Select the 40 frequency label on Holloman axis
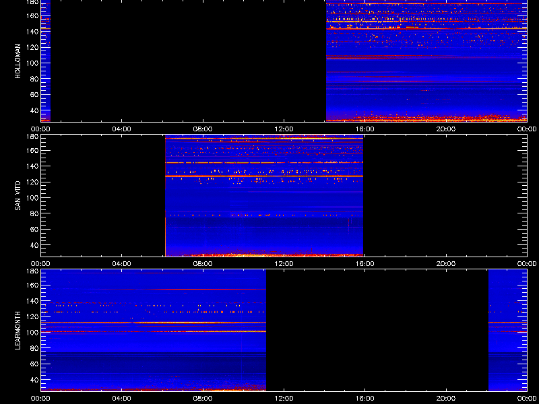Image resolution: width=539 pixels, height=404 pixels. [x=35, y=110]
